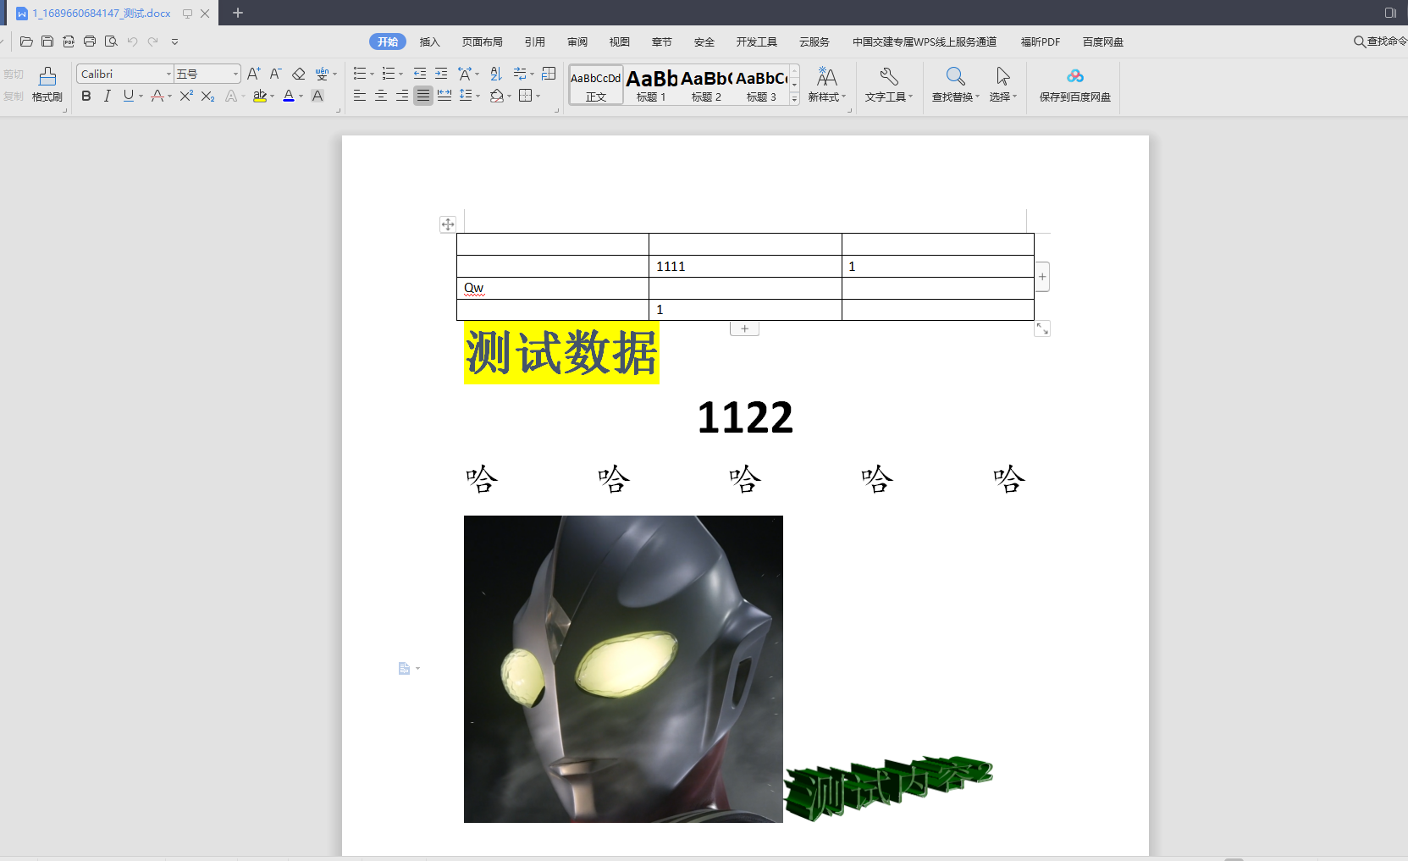
Task: Decrease font size with A- icon
Action: click(276, 74)
